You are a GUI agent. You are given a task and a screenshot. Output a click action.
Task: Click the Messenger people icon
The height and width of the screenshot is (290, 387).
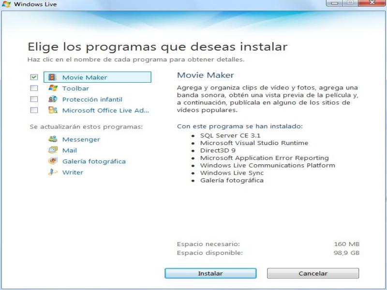53,139
